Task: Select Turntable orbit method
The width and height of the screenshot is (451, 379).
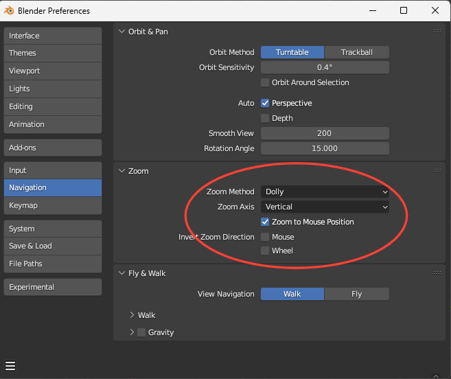Action: tap(292, 52)
